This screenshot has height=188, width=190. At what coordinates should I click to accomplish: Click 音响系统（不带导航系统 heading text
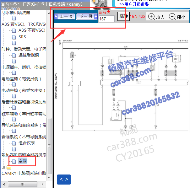coord(24,137)
